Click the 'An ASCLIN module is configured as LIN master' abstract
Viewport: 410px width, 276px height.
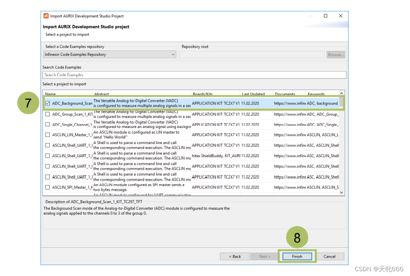(136, 135)
